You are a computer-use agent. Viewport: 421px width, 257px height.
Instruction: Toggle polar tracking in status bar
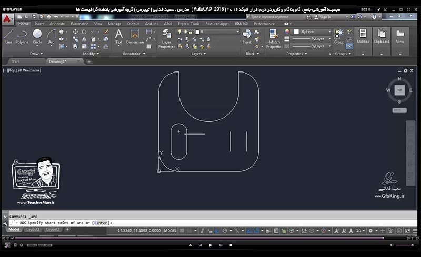pyautogui.click(x=225, y=231)
